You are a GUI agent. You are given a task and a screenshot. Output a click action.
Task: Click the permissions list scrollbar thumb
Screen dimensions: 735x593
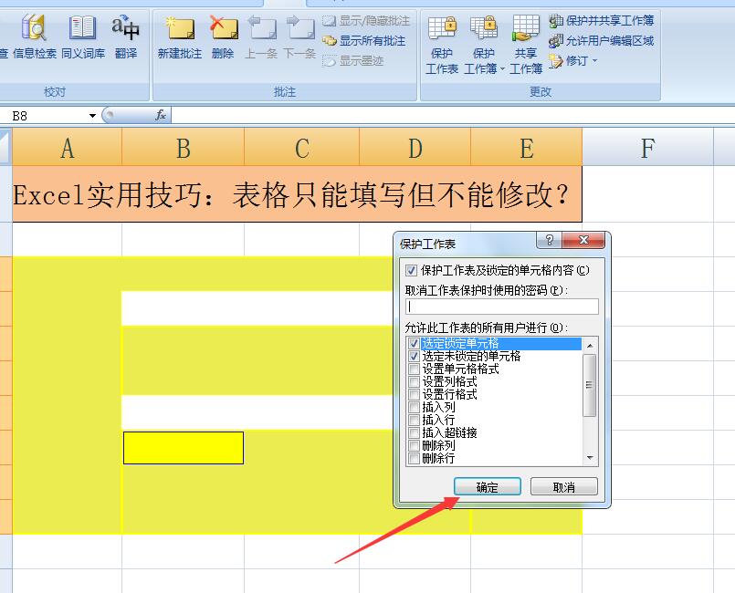coord(590,385)
